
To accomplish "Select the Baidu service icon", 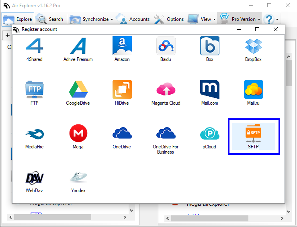I will (x=166, y=46).
